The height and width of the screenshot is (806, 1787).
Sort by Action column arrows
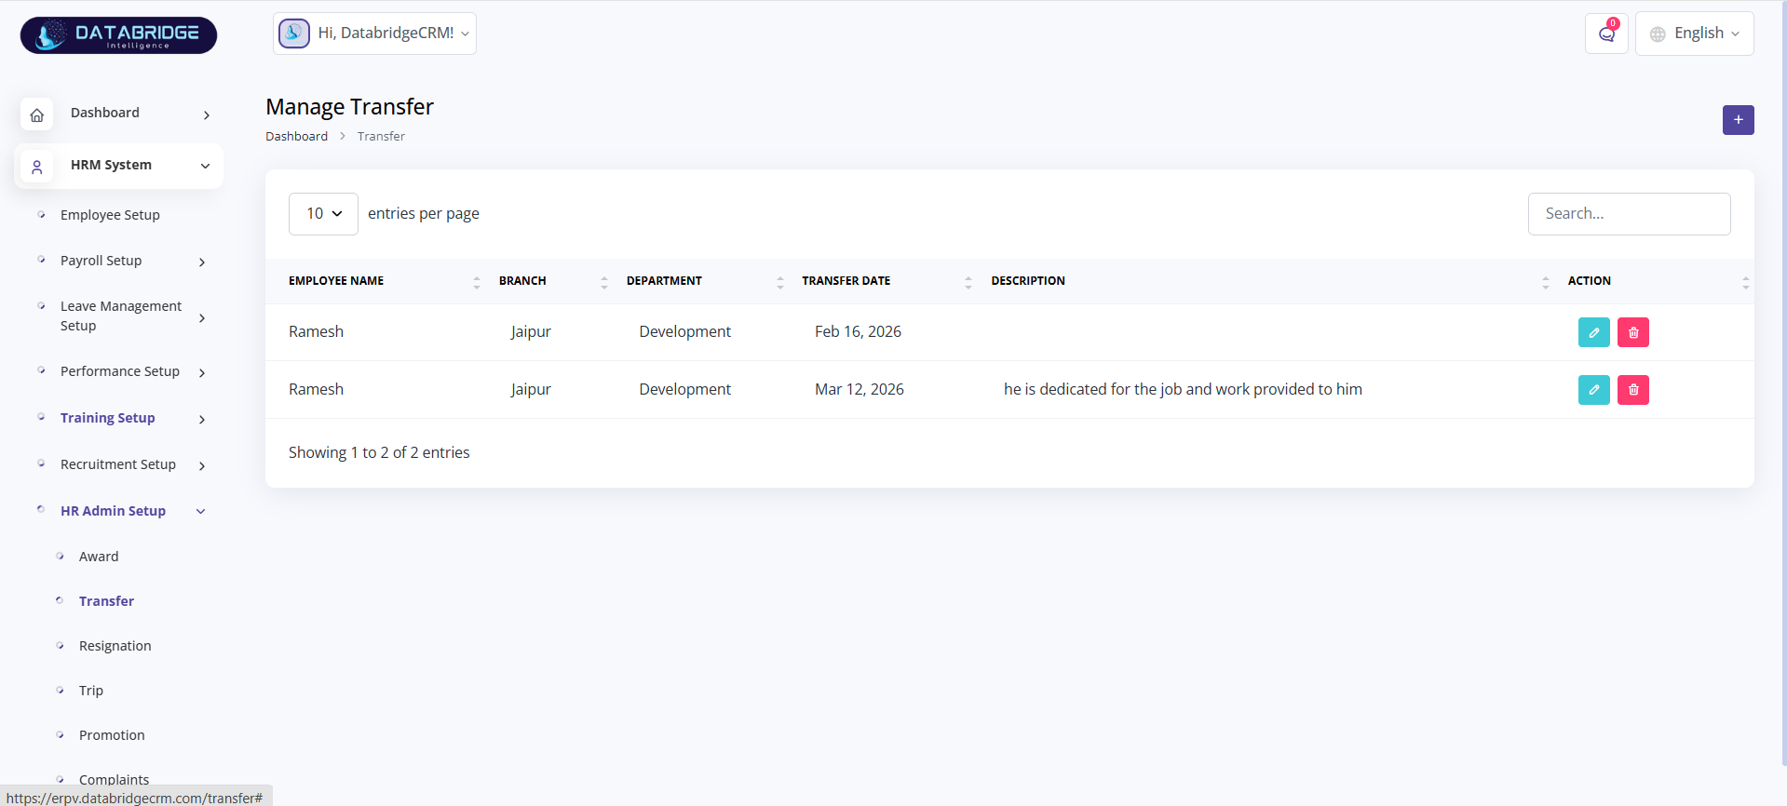click(1746, 282)
